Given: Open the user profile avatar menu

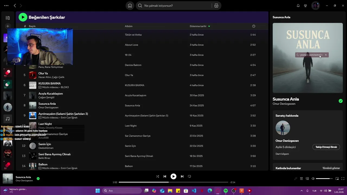Looking at the screenshot, I should click(x=315, y=5).
